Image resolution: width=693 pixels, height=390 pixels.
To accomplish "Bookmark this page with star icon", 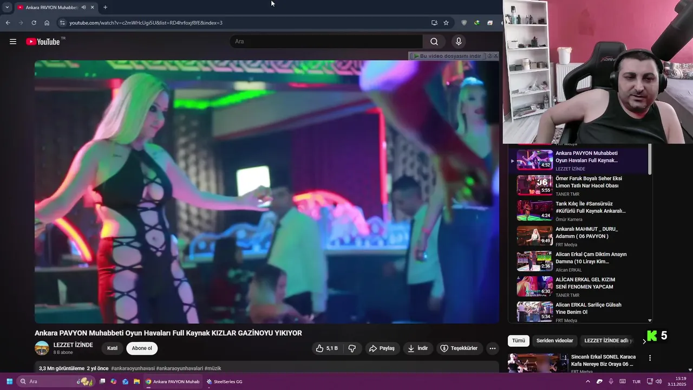I will (446, 23).
